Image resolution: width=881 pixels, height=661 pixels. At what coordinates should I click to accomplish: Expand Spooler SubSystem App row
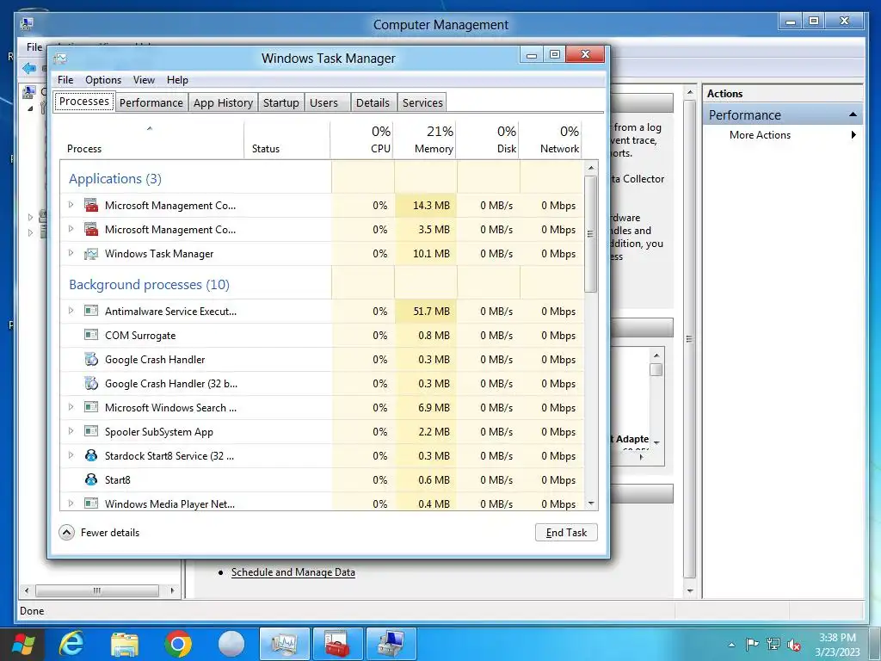click(x=71, y=431)
